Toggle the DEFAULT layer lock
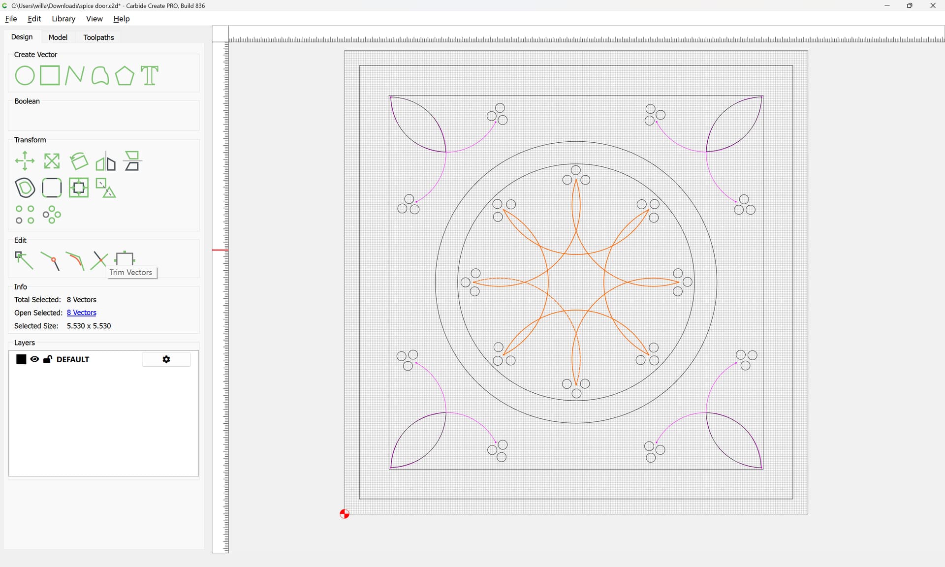 click(x=48, y=359)
